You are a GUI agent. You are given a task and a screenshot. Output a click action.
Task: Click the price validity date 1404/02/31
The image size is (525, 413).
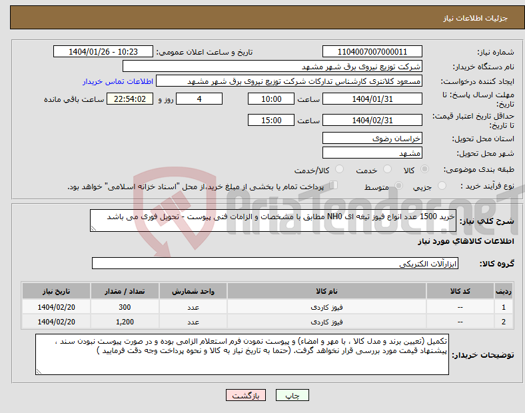point(372,120)
